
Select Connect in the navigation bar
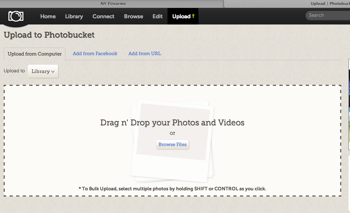click(103, 16)
